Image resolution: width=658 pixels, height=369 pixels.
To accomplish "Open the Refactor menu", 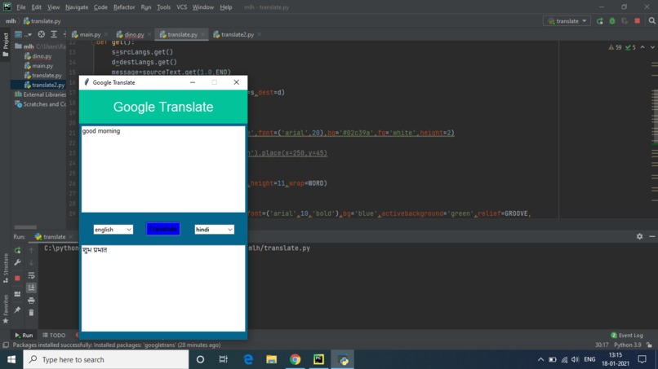I will tap(124, 7).
